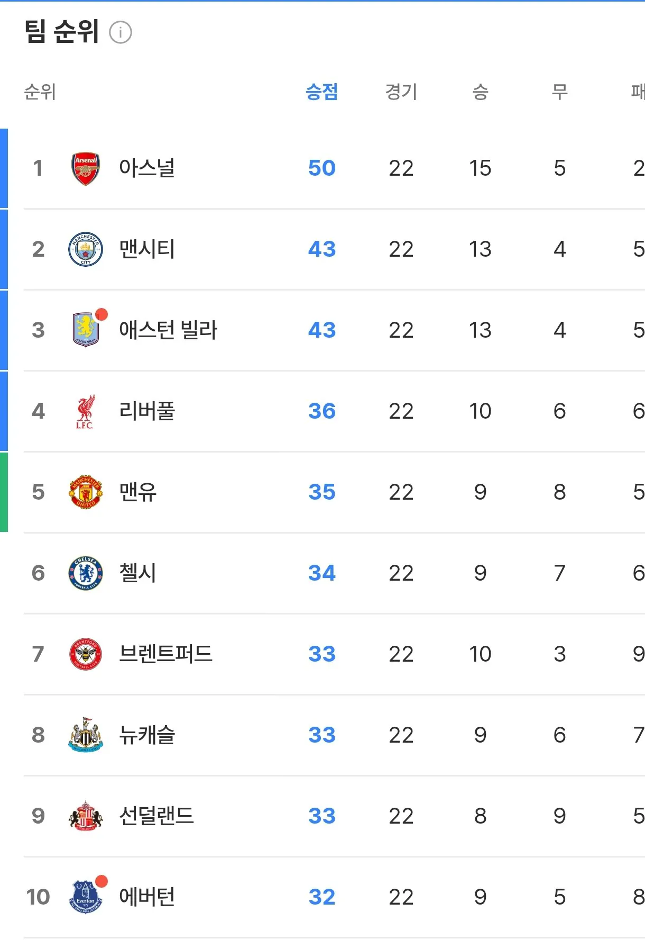Select the Newcastle crest icon
The height and width of the screenshot is (948, 645).
tap(86, 735)
